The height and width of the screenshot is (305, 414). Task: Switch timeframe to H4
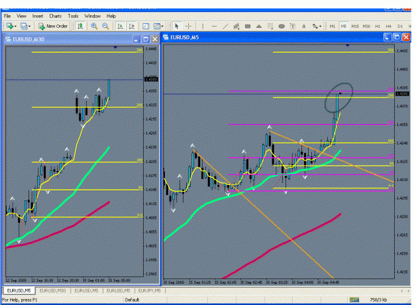pyautogui.click(x=388, y=26)
